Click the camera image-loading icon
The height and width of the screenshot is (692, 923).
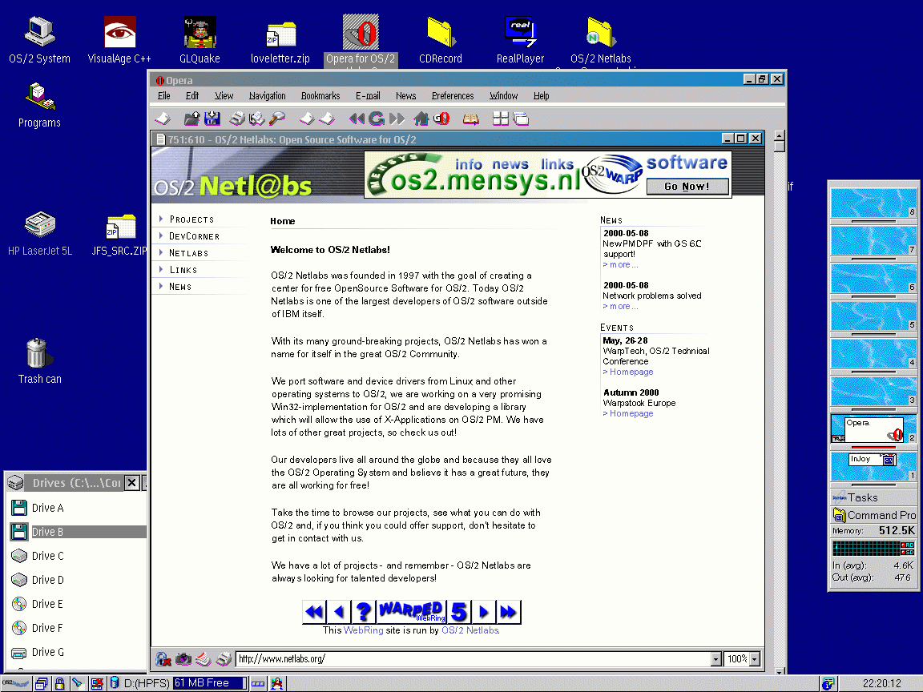[183, 659]
